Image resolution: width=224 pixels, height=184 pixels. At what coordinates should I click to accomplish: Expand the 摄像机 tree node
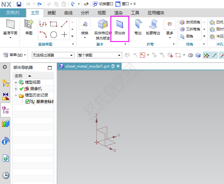[16, 89]
